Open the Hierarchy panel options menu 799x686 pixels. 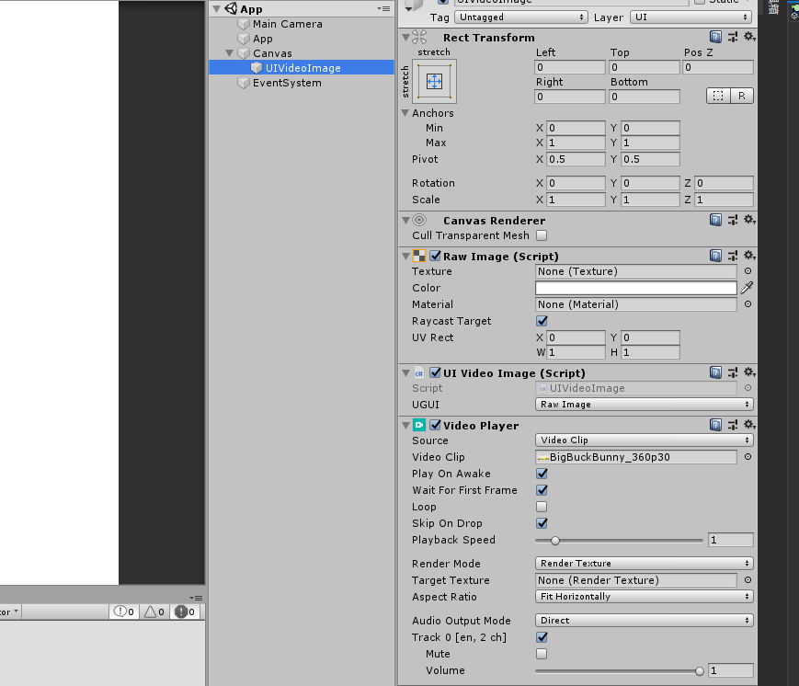coord(383,8)
